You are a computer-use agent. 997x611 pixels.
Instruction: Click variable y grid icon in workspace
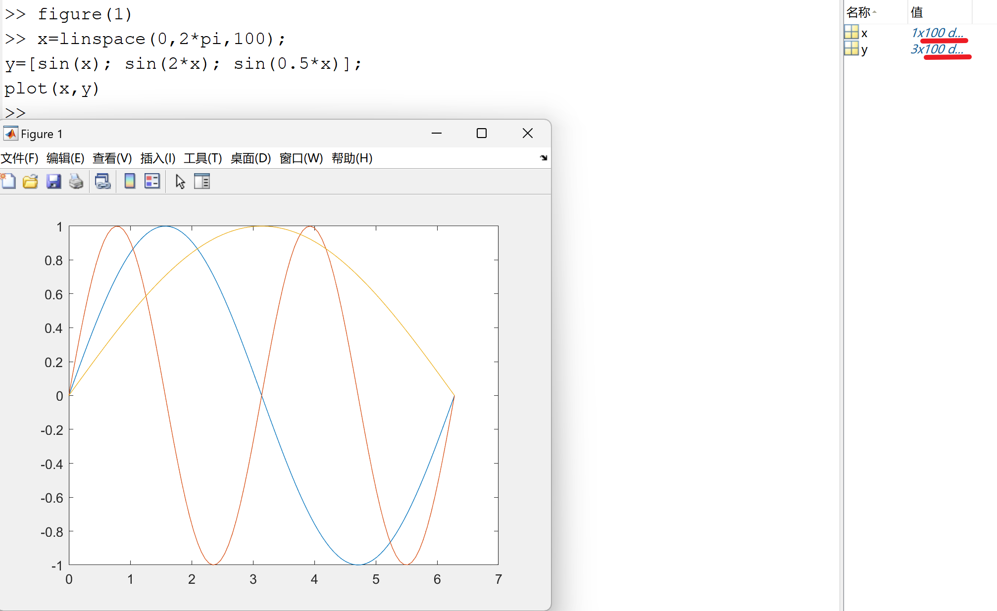[x=851, y=49]
